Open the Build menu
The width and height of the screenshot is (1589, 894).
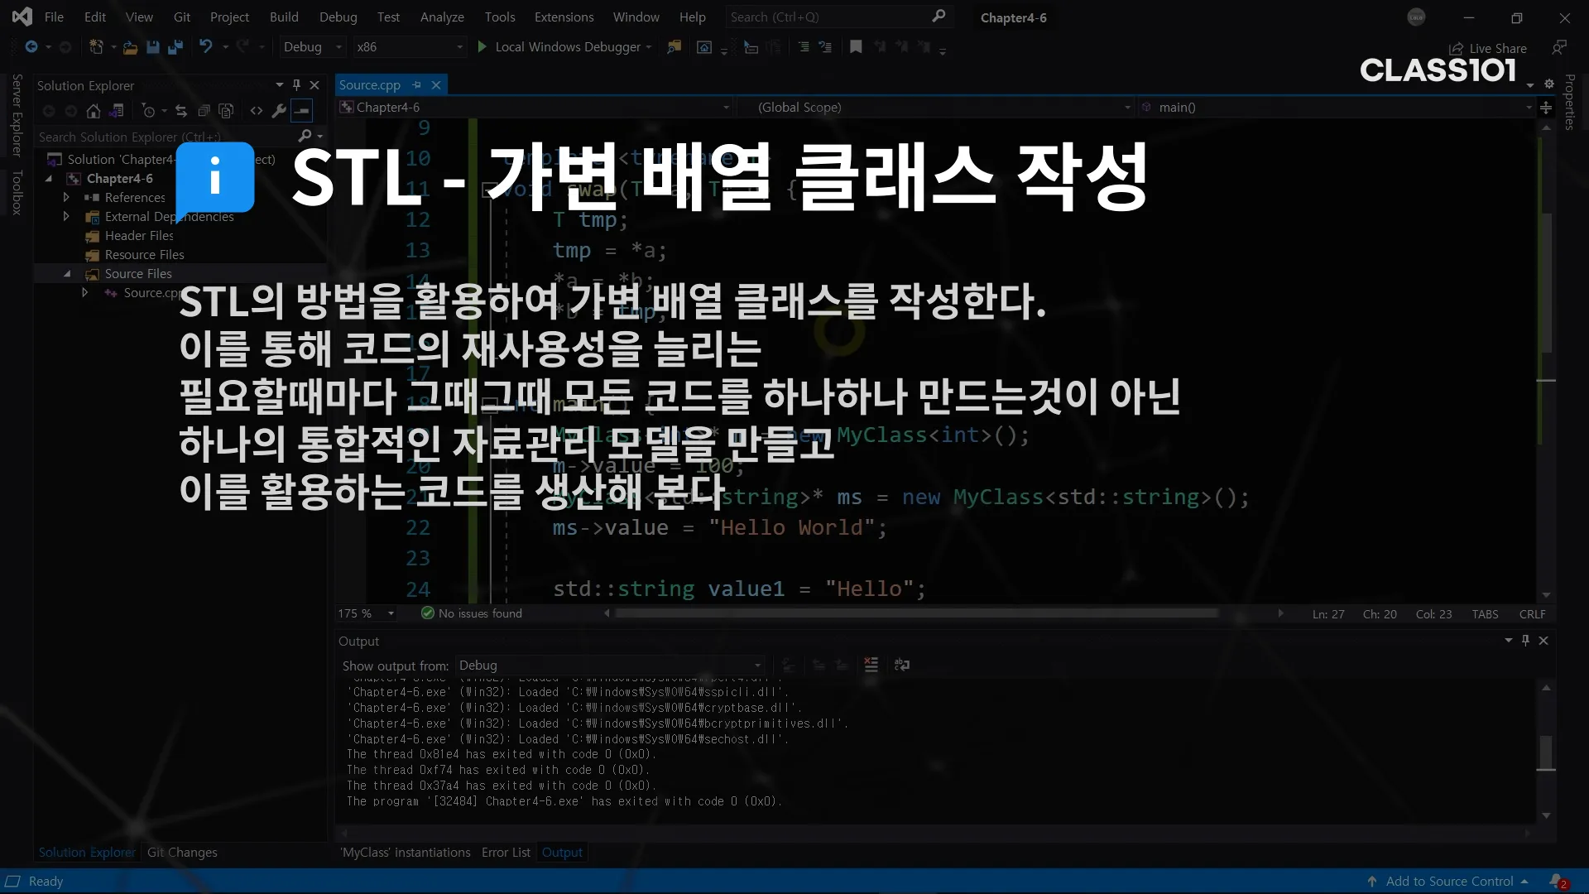[284, 17]
